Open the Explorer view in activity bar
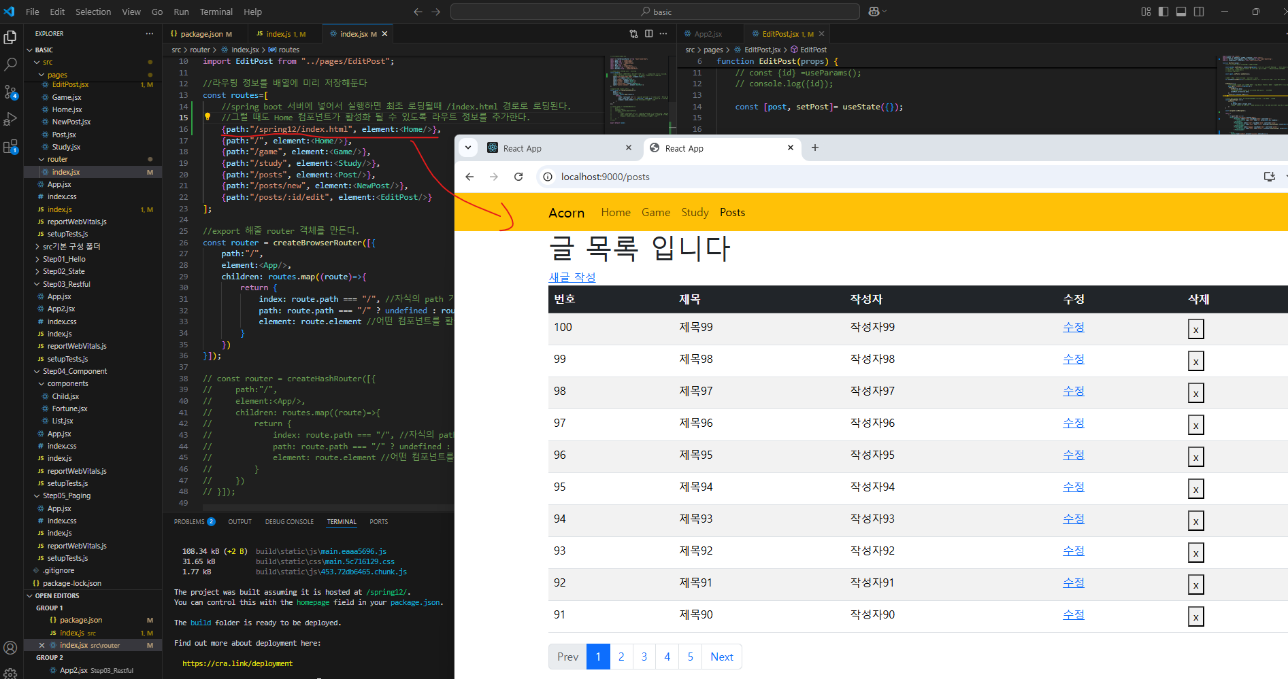Image resolution: width=1288 pixels, height=679 pixels. [x=10, y=37]
